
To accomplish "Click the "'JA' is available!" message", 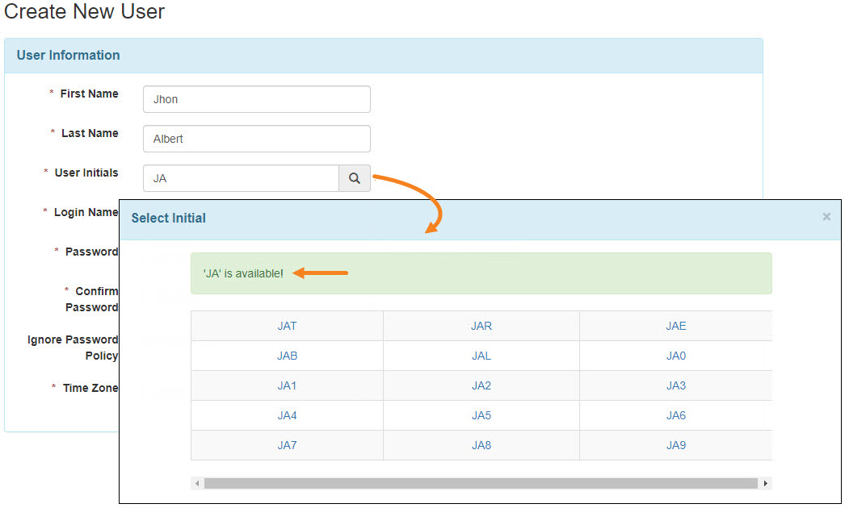I will [243, 273].
